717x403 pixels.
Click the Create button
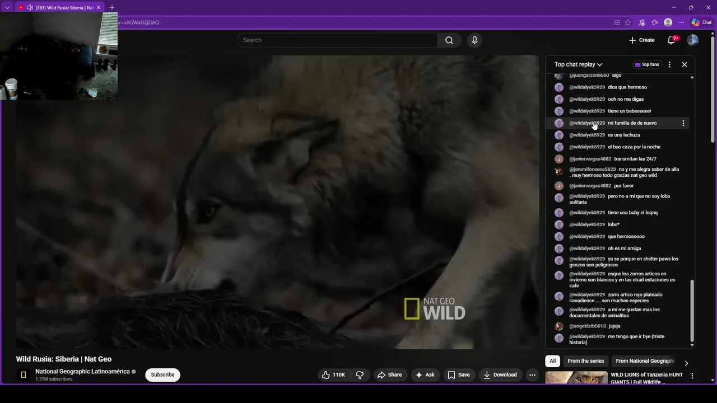[x=642, y=40]
